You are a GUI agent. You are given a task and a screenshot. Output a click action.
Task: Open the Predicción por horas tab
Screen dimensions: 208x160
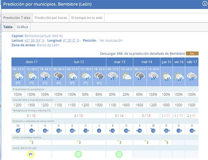(50, 18)
